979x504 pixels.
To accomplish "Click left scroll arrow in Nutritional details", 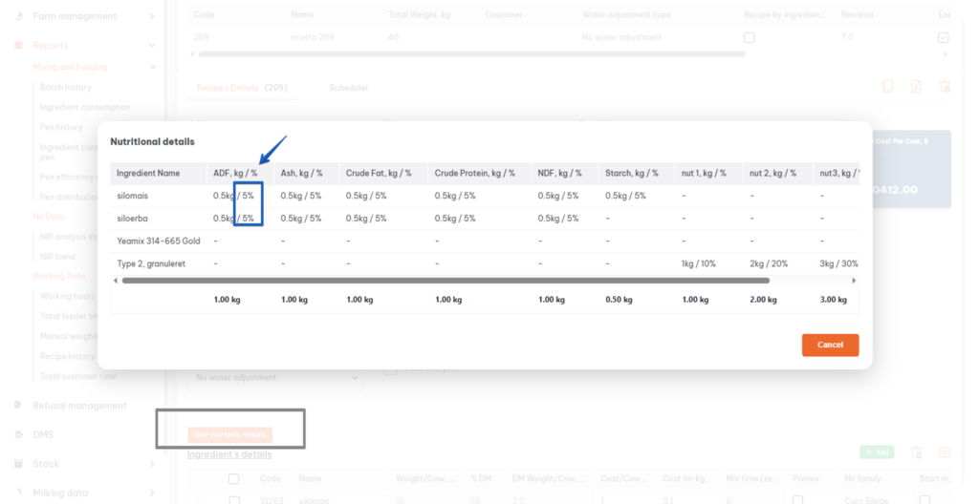I will (x=116, y=281).
